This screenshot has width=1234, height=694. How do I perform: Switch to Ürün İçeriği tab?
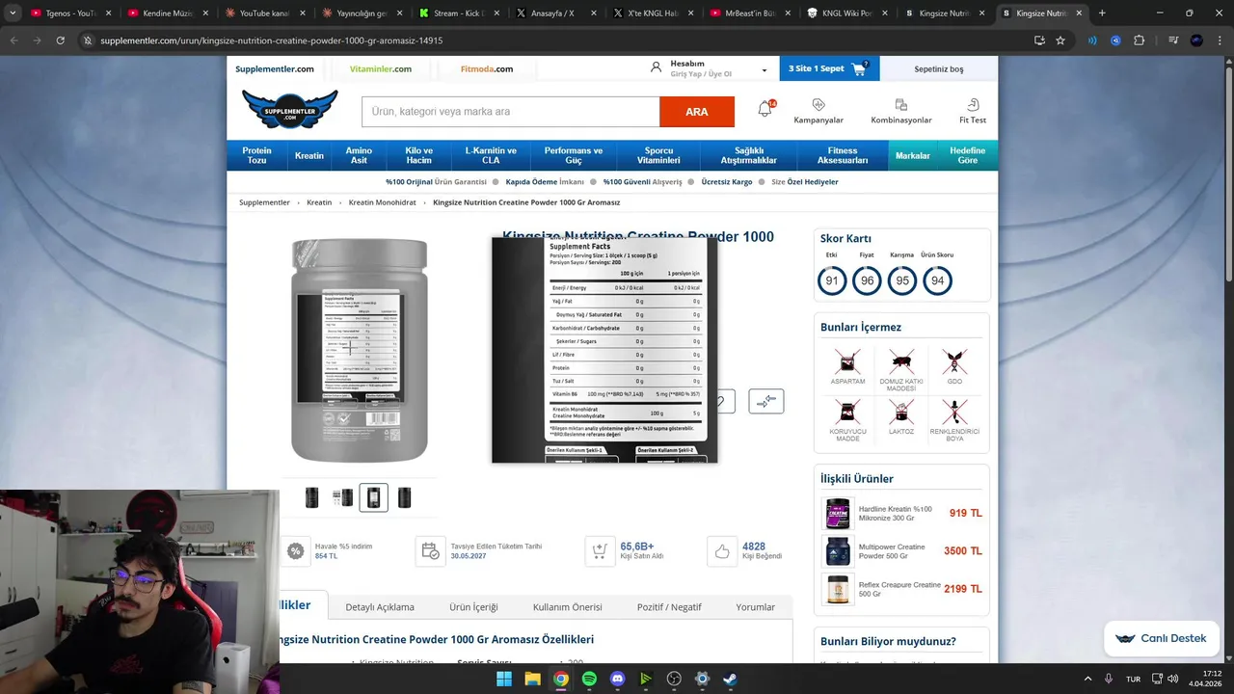473,606
